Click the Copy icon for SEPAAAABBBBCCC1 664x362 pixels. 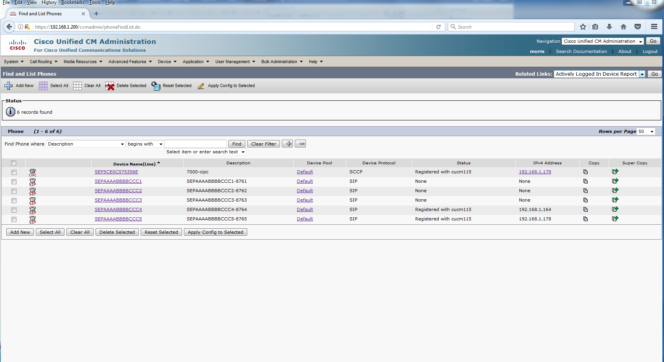pos(585,181)
